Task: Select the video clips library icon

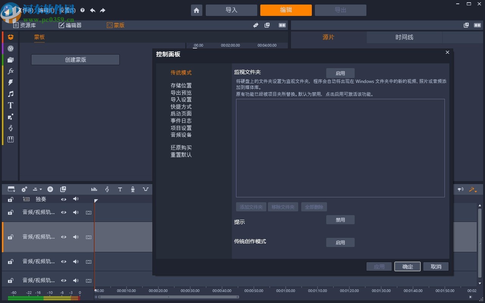Action: click(x=11, y=48)
